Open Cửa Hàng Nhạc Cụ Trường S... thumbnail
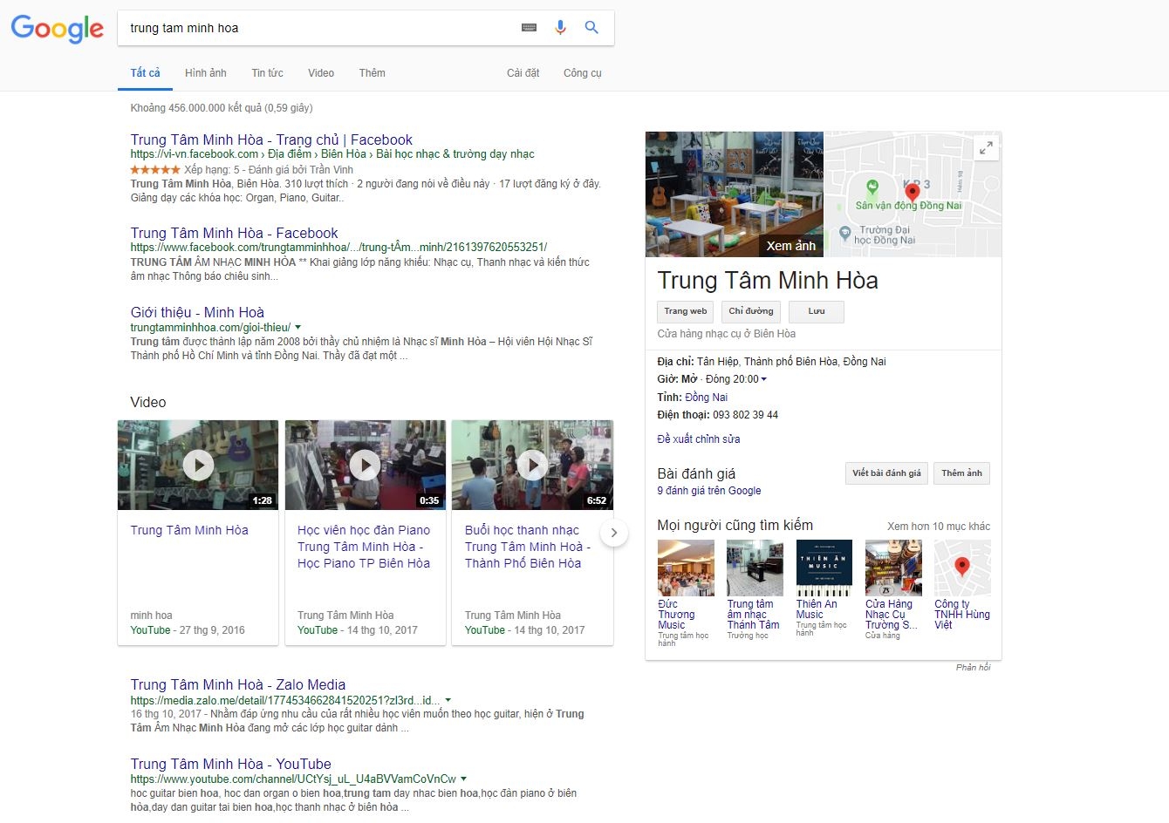Screen dimensions: 1169x823 [x=893, y=568]
